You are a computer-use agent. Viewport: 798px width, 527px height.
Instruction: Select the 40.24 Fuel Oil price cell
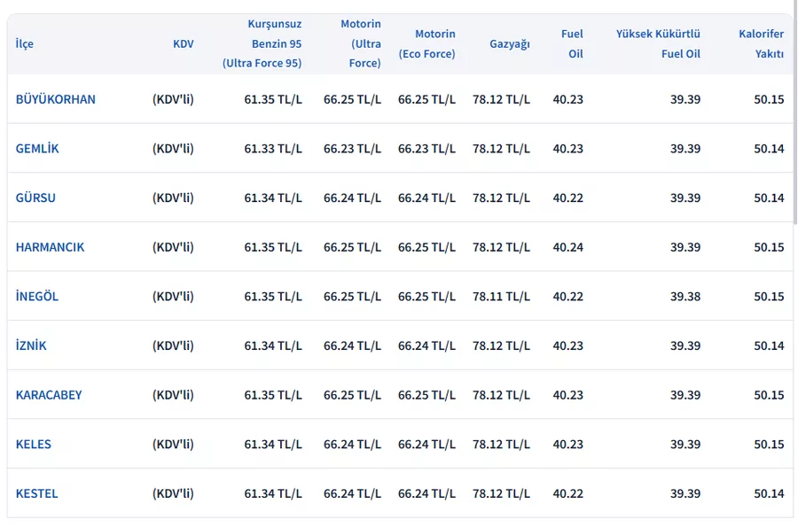click(x=567, y=247)
